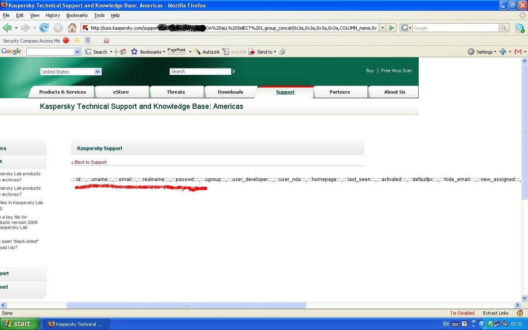Screen dimensions: 528x330
Task: Click the green Go arrow beside the URL
Action: (391, 28)
